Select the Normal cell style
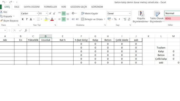Viewport: 180px width, 101px height. click(x=172, y=13)
